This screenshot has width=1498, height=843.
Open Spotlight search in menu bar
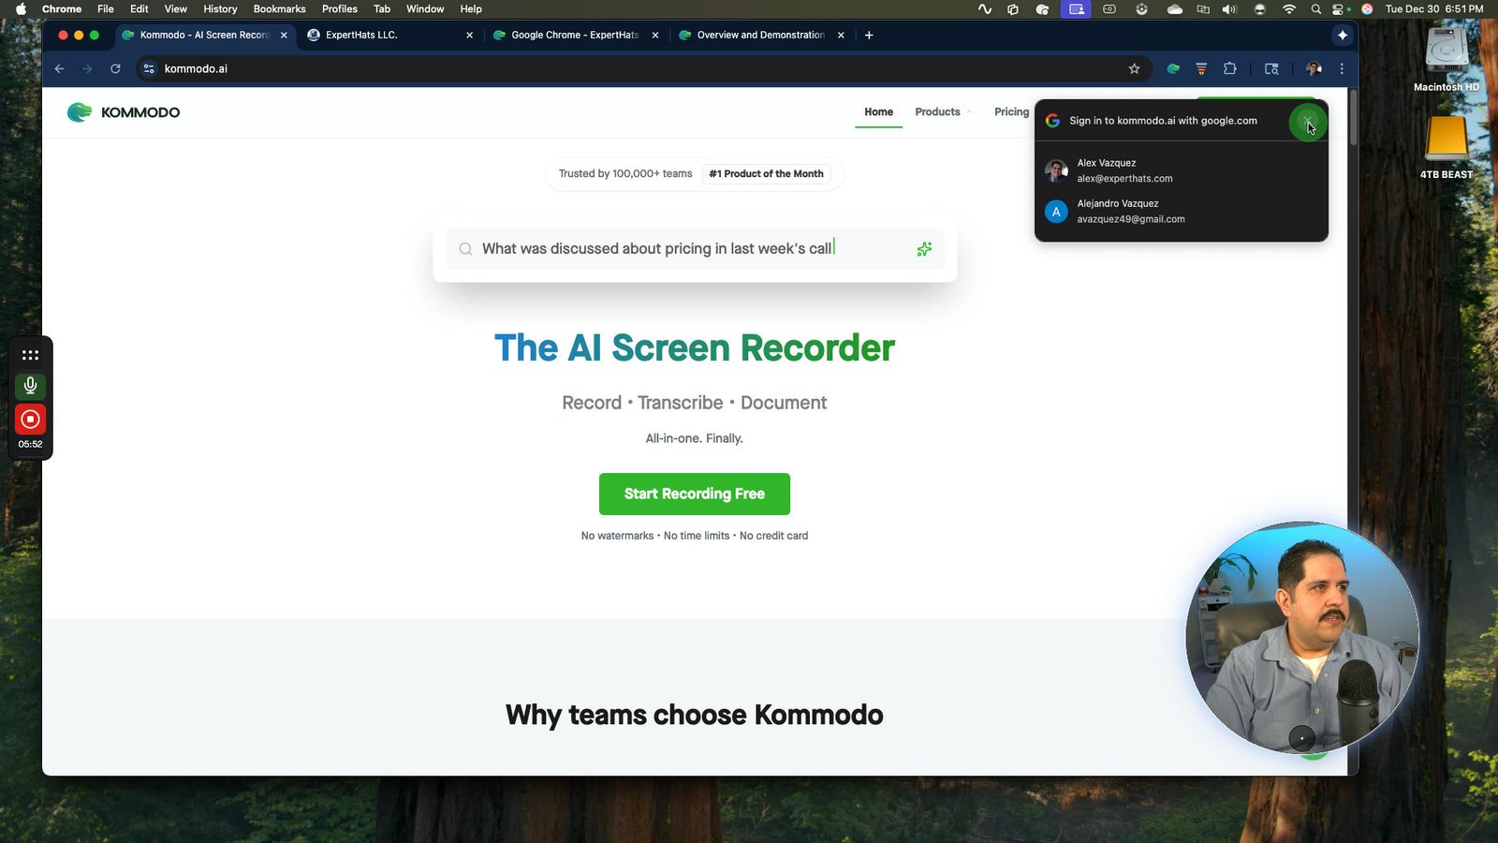[x=1315, y=8]
